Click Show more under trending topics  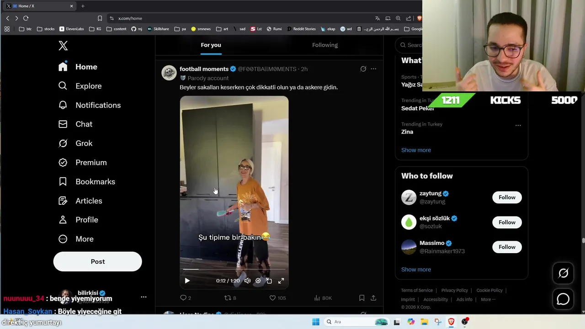tap(416, 150)
